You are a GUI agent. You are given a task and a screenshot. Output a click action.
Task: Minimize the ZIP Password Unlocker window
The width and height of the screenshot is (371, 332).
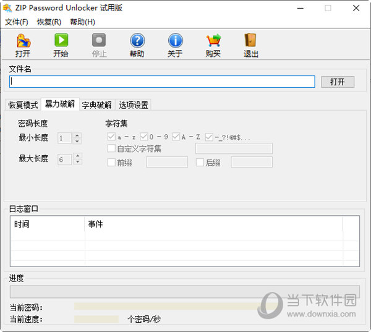[x=301, y=8]
